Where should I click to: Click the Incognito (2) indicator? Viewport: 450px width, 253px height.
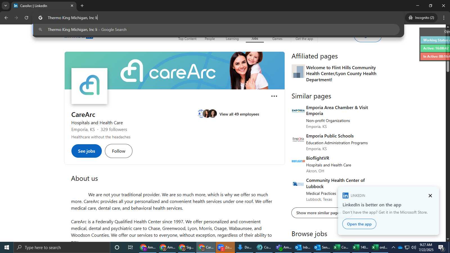(421, 18)
